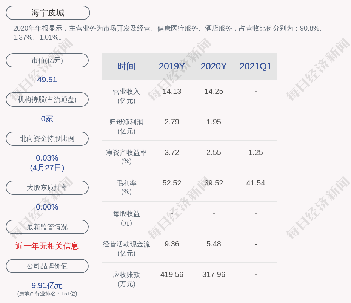Click the 5.48 cash flow cell
Image resolution: width=351 pixels, height=303 pixels.
coord(214,244)
